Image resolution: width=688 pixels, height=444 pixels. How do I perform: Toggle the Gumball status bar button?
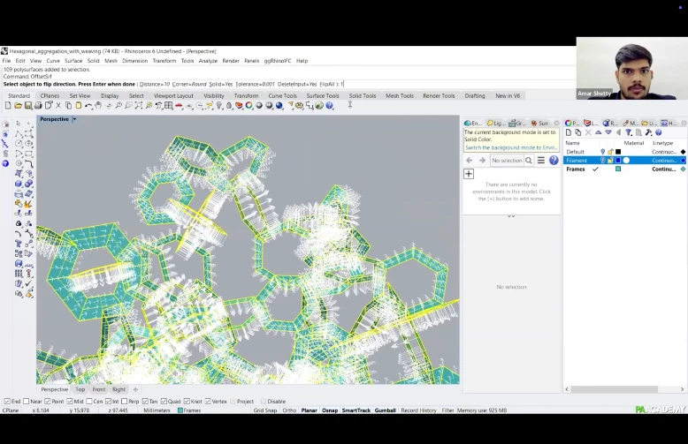(385, 410)
